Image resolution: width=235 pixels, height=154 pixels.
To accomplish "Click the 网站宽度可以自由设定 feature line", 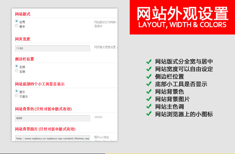I will tap(184, 69).
